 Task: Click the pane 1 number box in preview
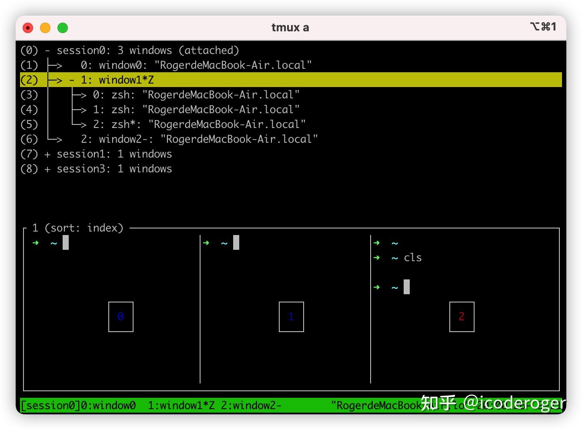291,317
